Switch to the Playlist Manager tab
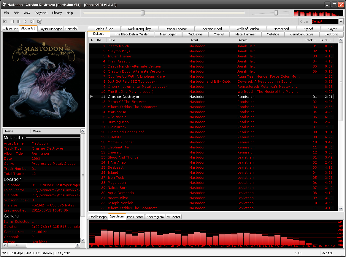Screen dimensions: 346x257 pyautogui.click(x=50, y=29)
